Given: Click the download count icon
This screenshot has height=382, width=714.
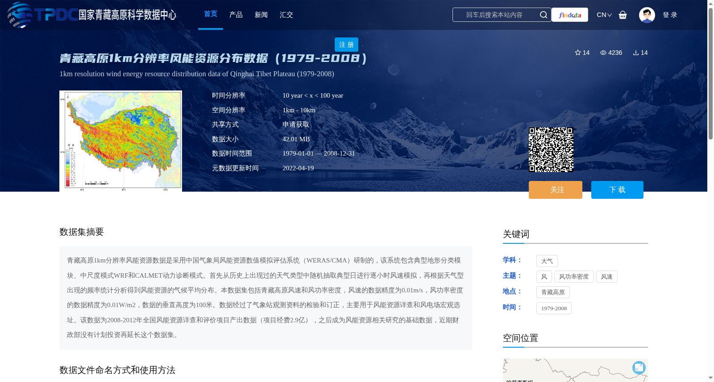Looking at the screenshot, I should click(636, 53).
